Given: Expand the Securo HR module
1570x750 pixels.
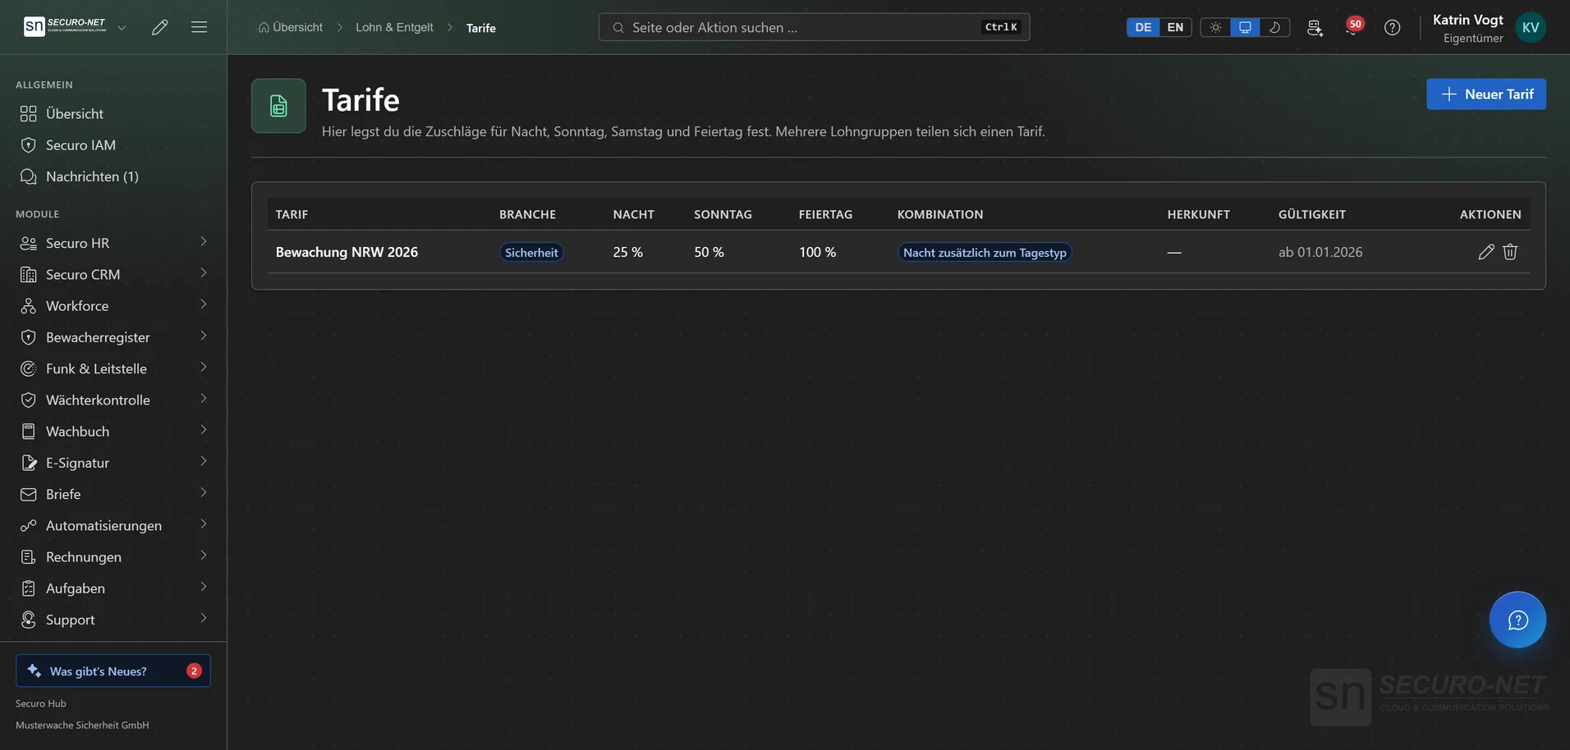Looking at the screenshot, I should (113, 243).
